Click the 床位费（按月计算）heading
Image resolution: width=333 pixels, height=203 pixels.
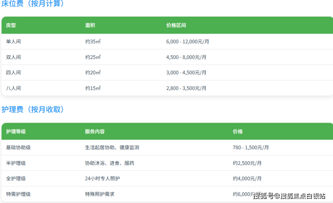(33, 4)
